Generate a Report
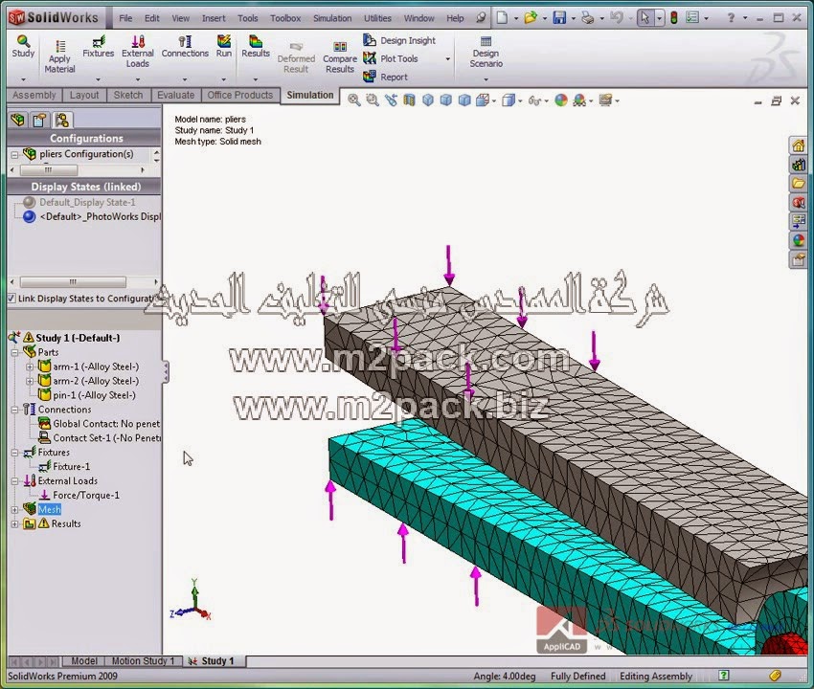 385,77
